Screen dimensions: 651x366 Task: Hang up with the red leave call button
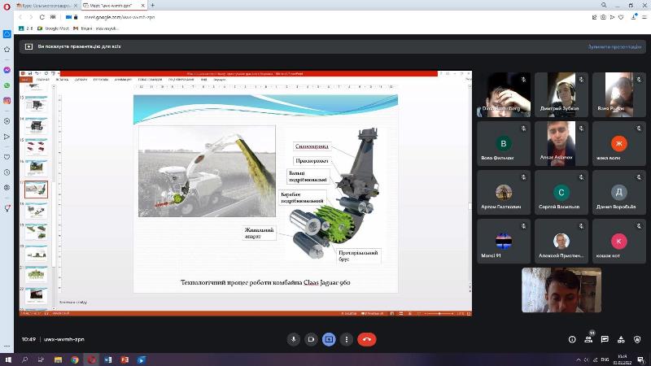pyautogui.click(x=366, y=339)
